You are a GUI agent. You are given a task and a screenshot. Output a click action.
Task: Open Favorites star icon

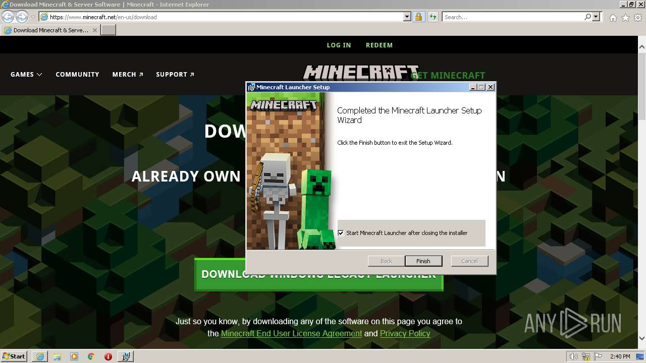coord(625,18)
